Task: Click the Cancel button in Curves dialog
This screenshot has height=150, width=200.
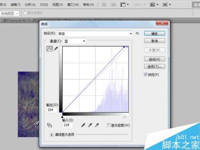Action: [154, 41]
